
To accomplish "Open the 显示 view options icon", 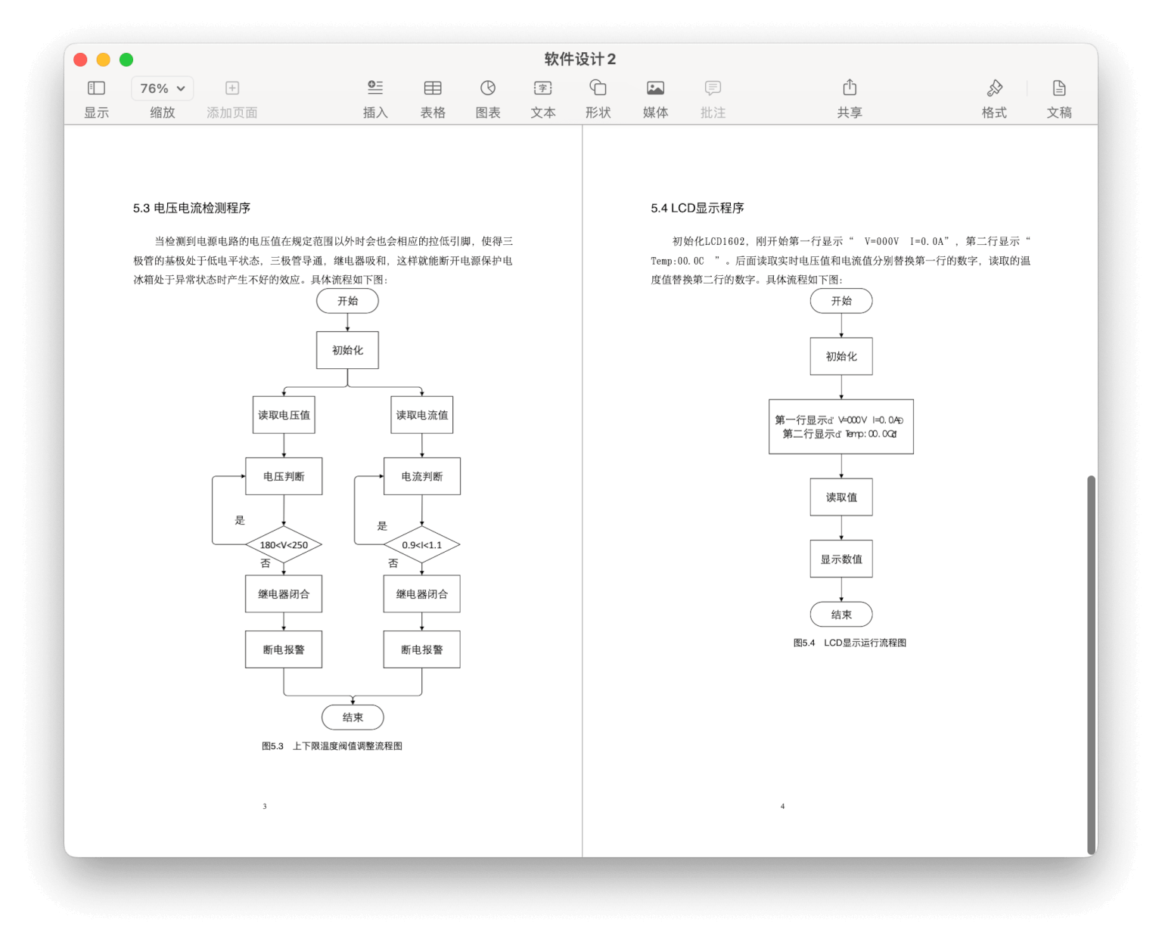I will pyautogui.click(x=96, y=88).
